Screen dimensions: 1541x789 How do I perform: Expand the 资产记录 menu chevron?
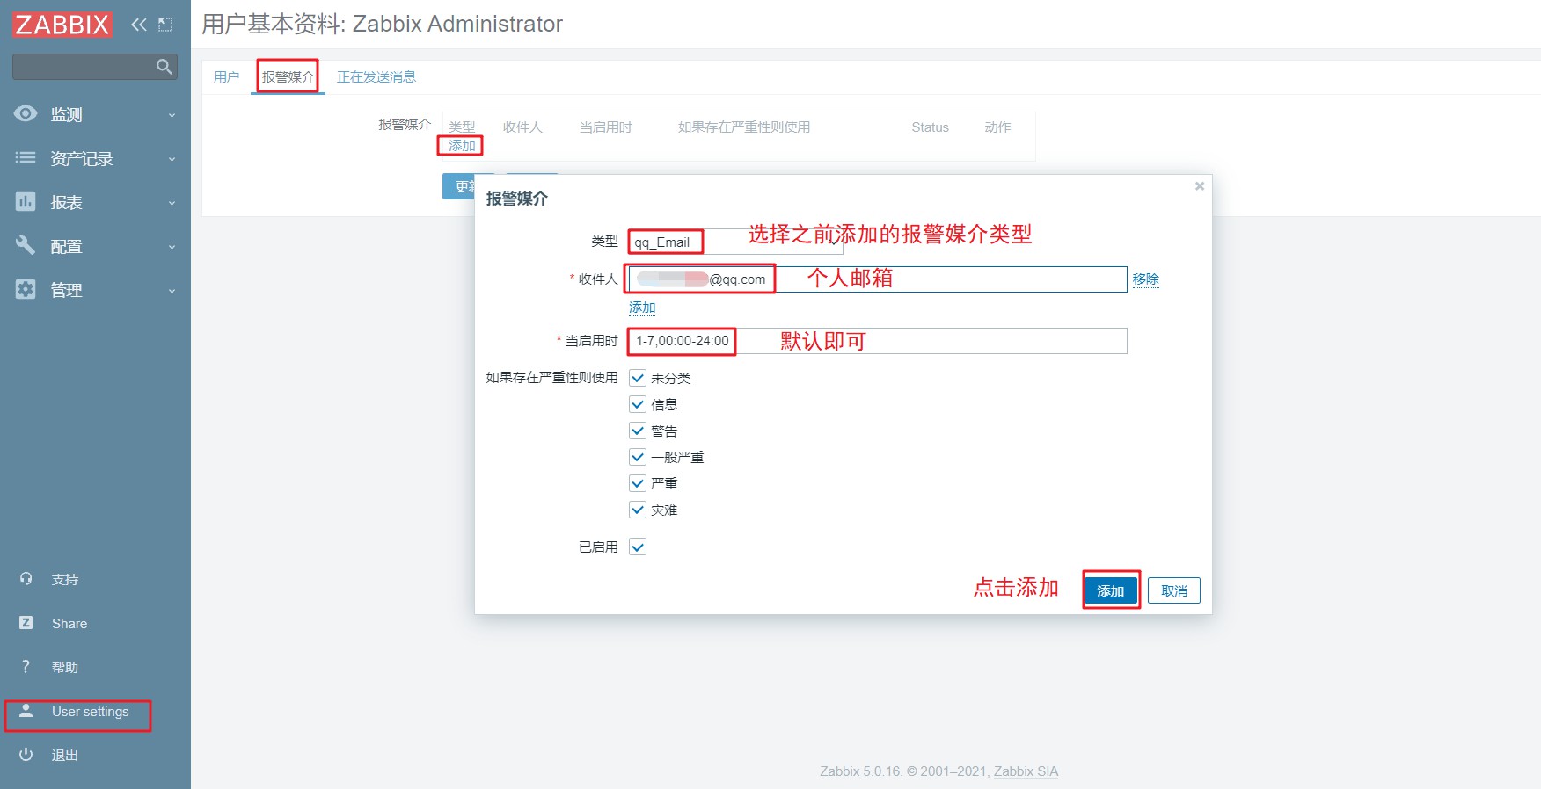[x=172, y=159]
